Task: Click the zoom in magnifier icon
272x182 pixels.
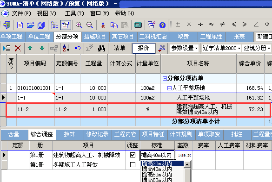Action: [79, 25]
